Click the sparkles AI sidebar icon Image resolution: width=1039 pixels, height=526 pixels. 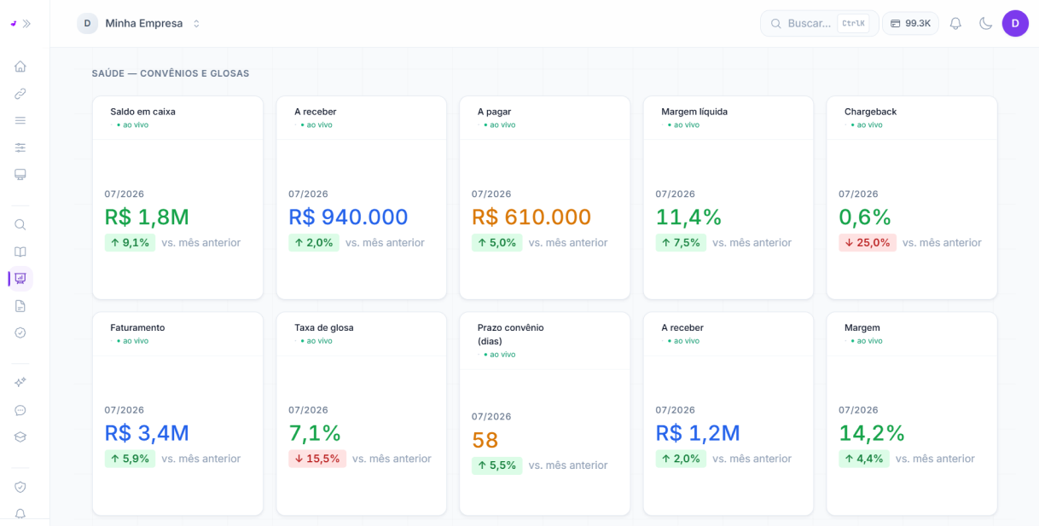coord(20,383)
